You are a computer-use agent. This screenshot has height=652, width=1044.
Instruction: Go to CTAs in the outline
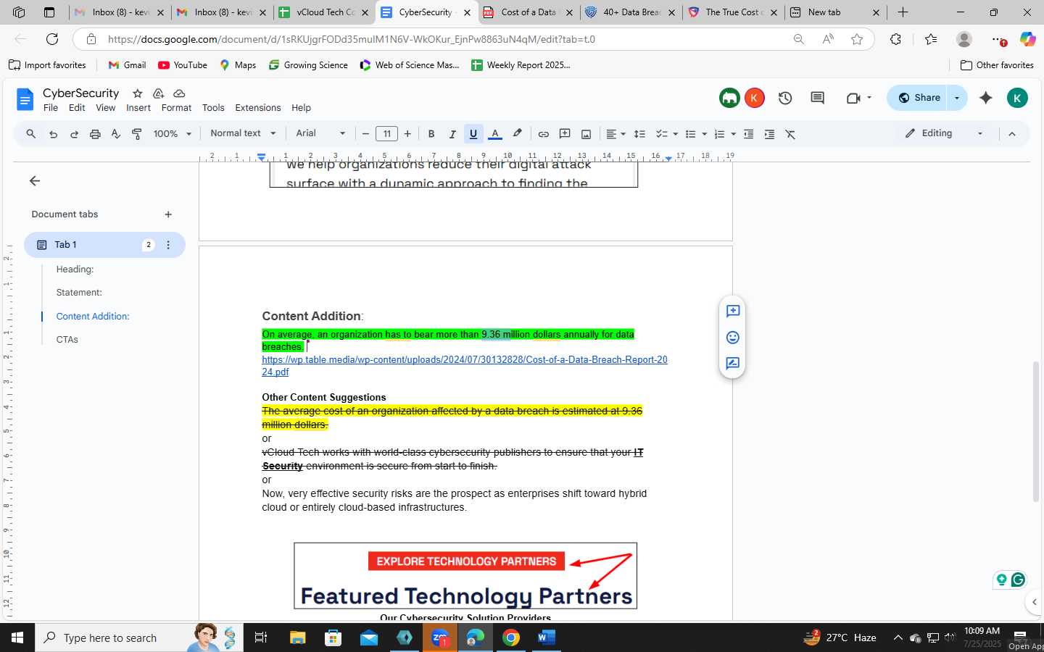[67, 340]
